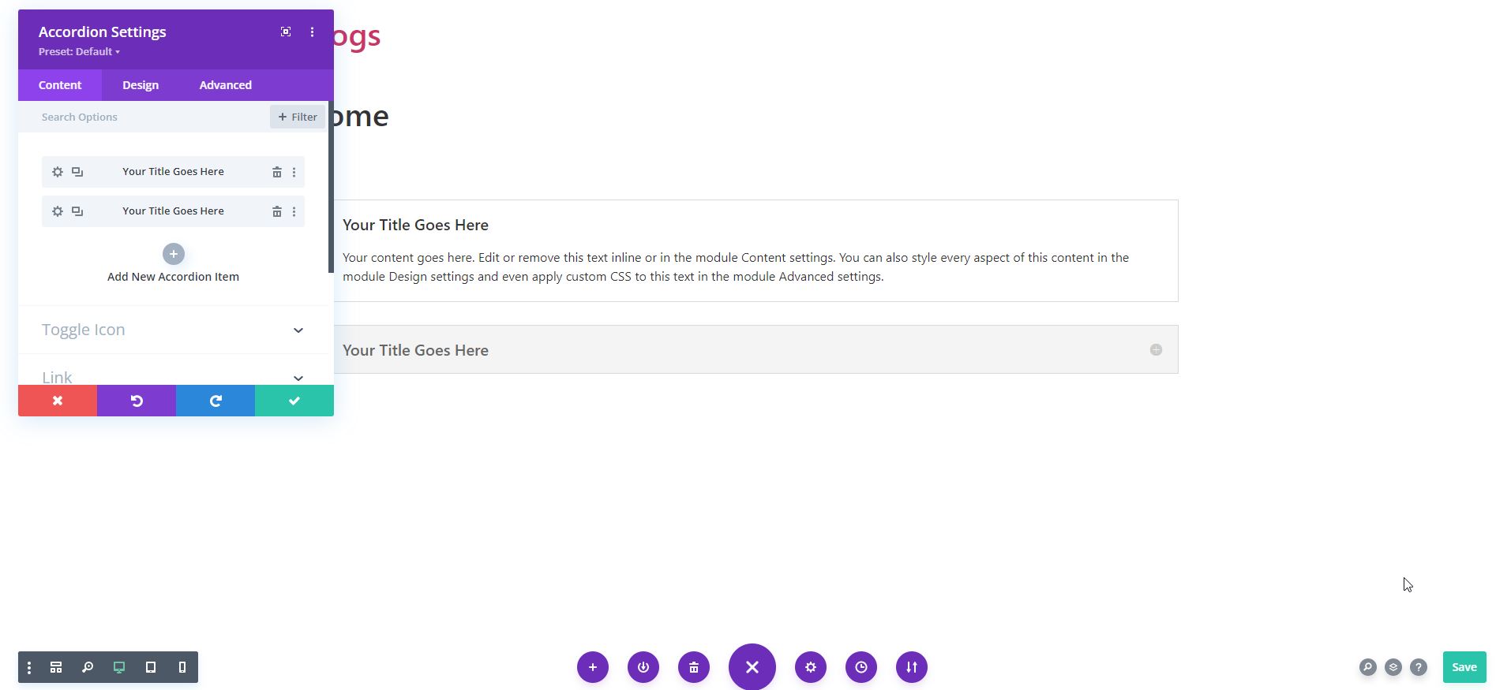1496x690 pixels.
Task: Expand the Toggle Icon section
Action: tap(173, 330)
